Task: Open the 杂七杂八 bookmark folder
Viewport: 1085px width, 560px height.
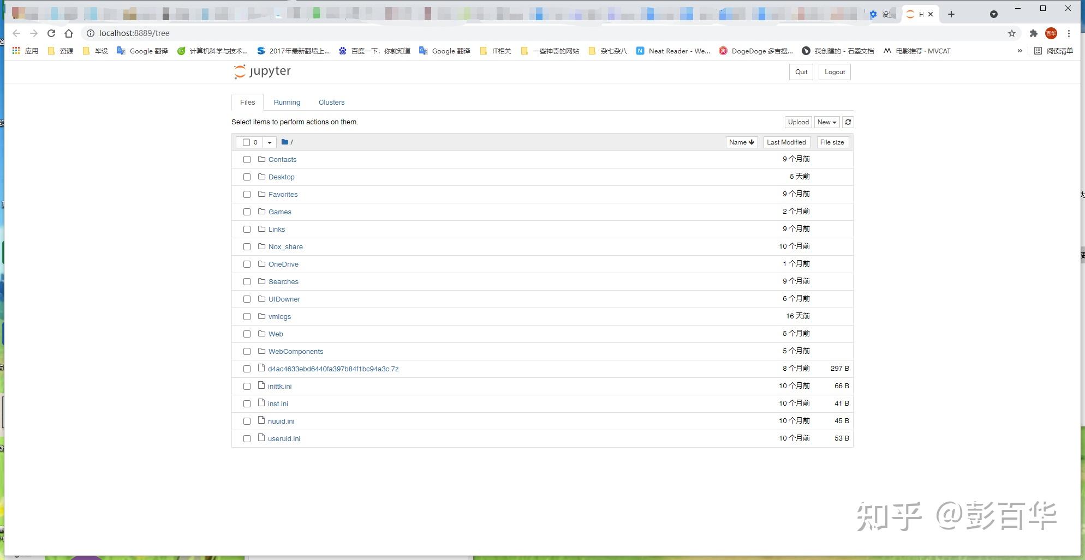Action: point(607,51)
